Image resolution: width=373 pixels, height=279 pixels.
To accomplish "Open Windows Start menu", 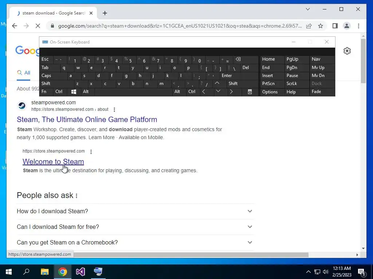I will pos(9,272).
